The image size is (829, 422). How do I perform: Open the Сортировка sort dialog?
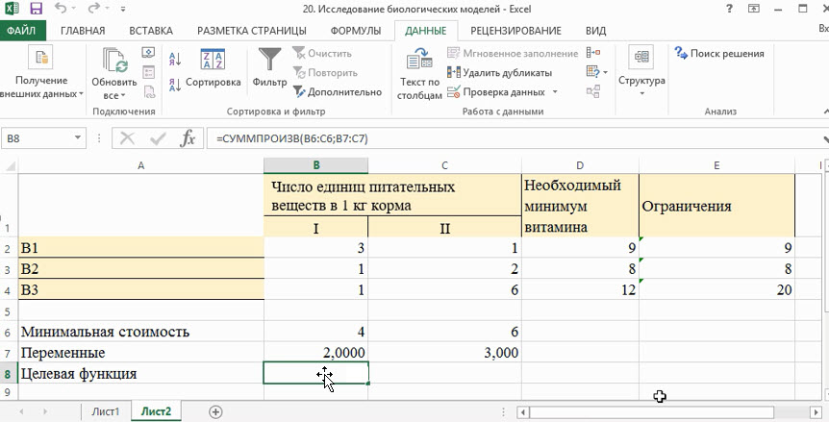(213, 67)
